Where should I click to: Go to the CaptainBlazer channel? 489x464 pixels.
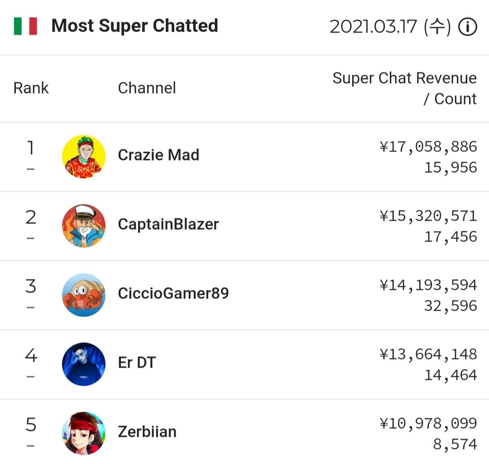(168, 224)
